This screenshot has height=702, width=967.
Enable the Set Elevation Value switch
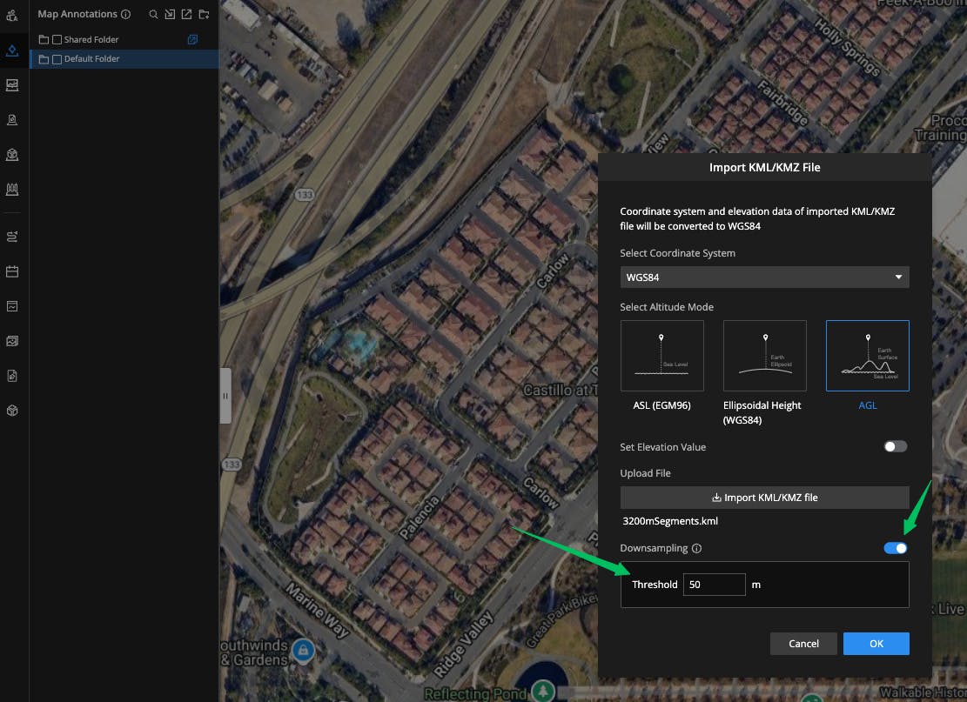point(895,446)
